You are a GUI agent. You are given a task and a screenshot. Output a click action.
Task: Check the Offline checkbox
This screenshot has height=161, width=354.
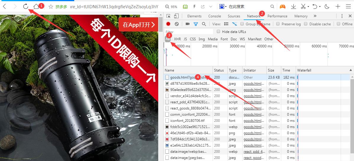tap(338, 24)
